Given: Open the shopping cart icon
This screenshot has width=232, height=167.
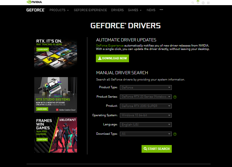Looking at the screenshot, I should (x=198, y=2).
